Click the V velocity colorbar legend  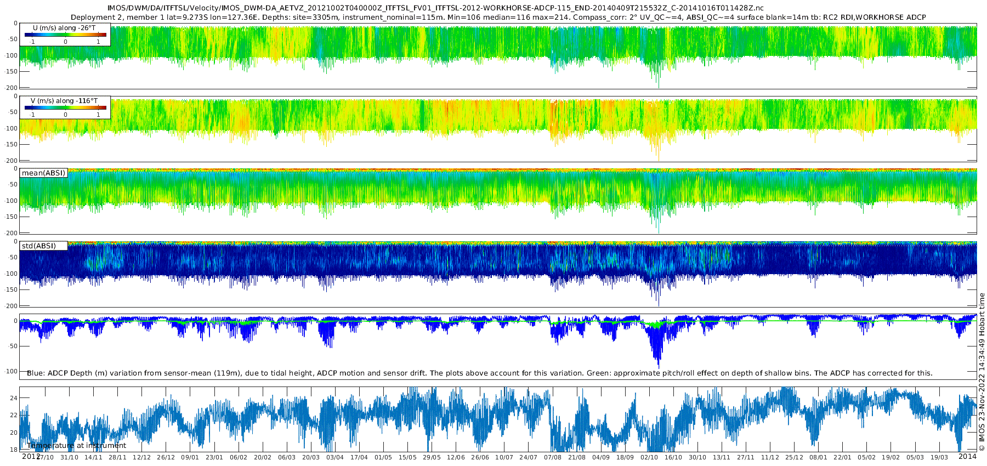[x=65, y=107]
